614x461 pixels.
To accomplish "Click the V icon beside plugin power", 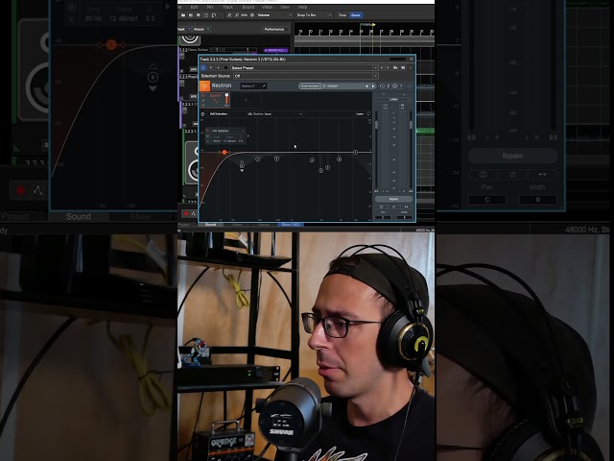I will (211, 68).
